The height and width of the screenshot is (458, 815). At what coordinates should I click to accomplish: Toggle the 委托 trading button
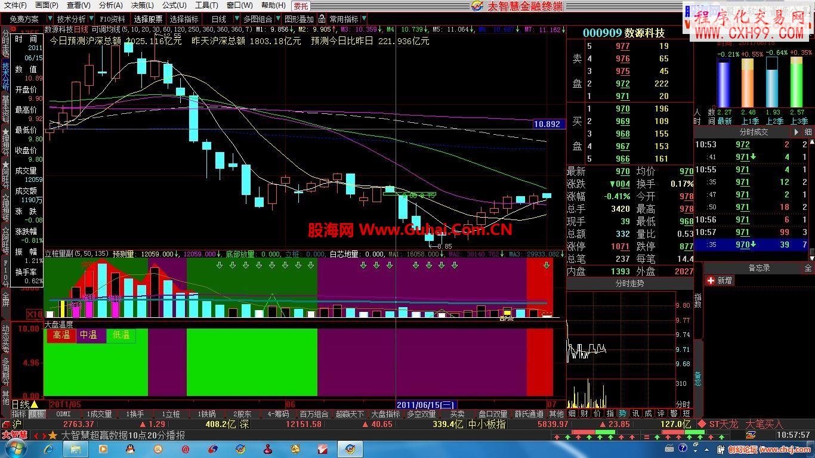pyautogui.click(x=301, y=6)
